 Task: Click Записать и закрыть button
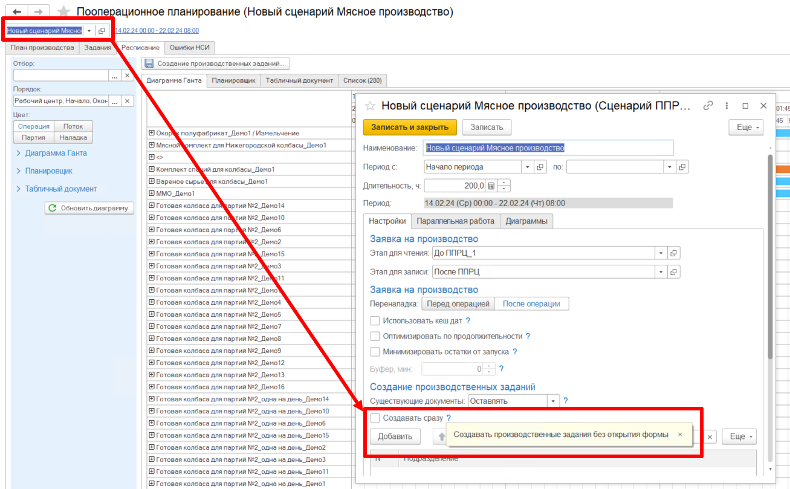(x=409, y=127)
